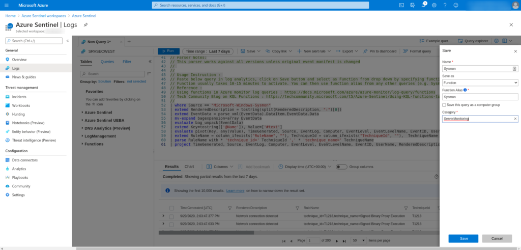Click the Learn more link
The height and width of the screenshot is (250, 521).
[235, 191]
